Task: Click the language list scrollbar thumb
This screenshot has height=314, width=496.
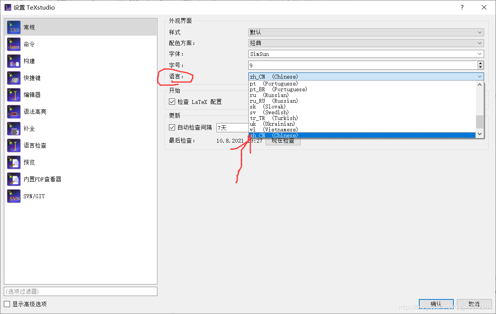Action: tap(479, 122)
